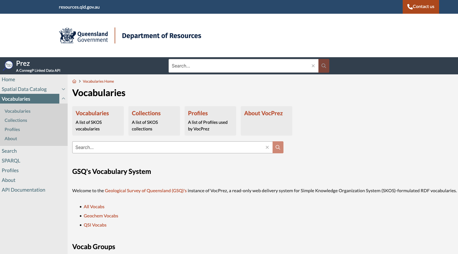458x254 pixels.
Task: Open SPARQL page from sidebar
Action: [x=11, y=161]
